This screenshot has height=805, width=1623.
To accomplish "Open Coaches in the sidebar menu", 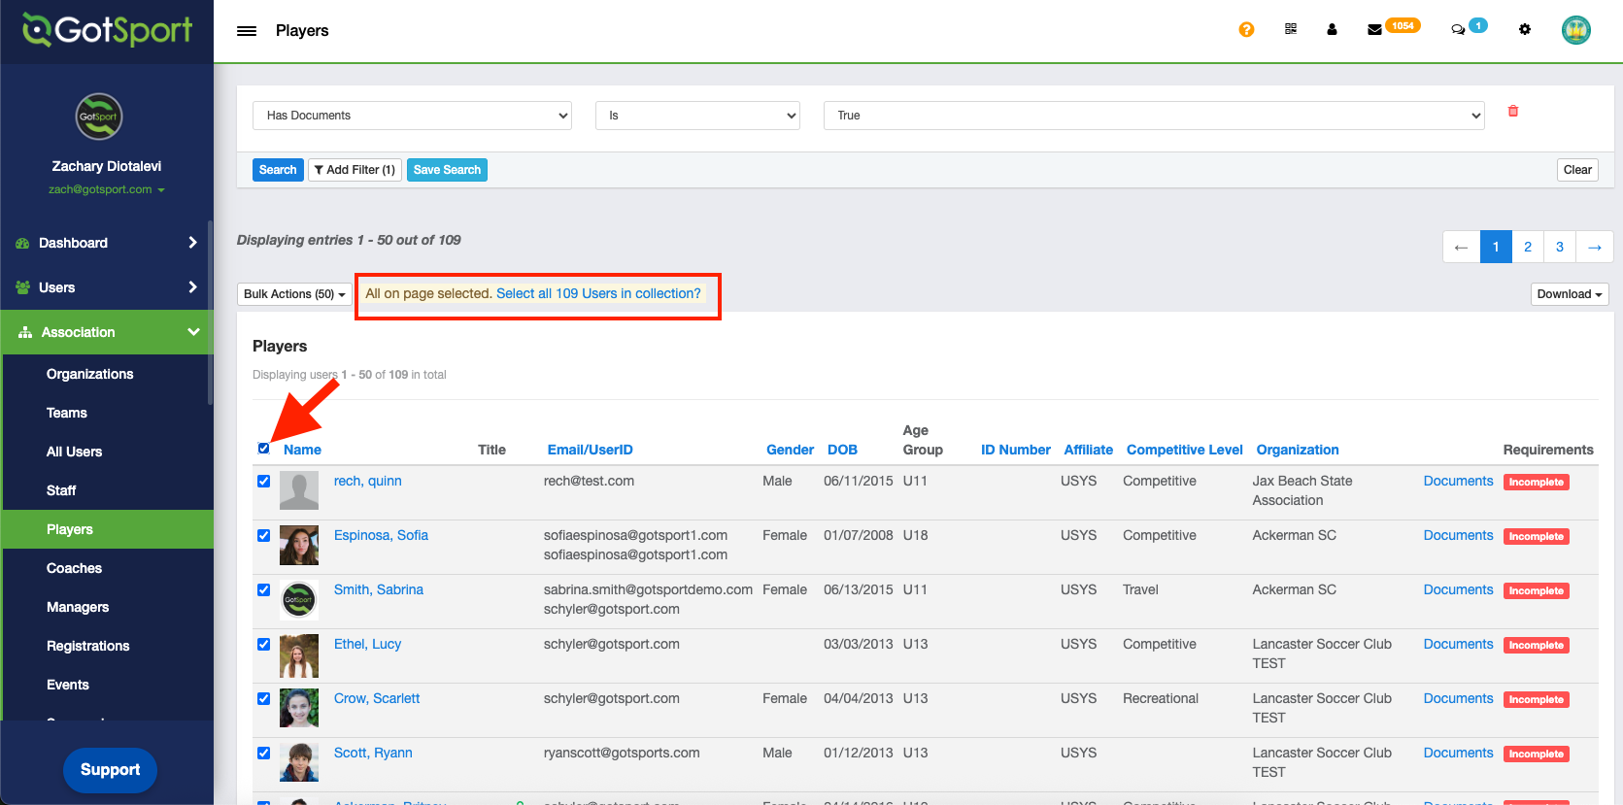I will [74, 568].
